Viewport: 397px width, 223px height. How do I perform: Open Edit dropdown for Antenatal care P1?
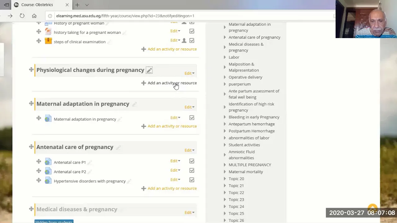coord(175,161)
